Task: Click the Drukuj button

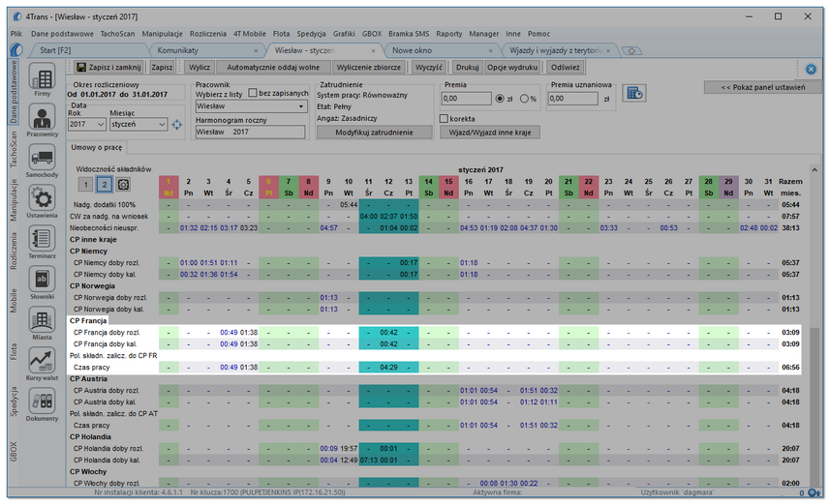Action: [x=468, y=68]
